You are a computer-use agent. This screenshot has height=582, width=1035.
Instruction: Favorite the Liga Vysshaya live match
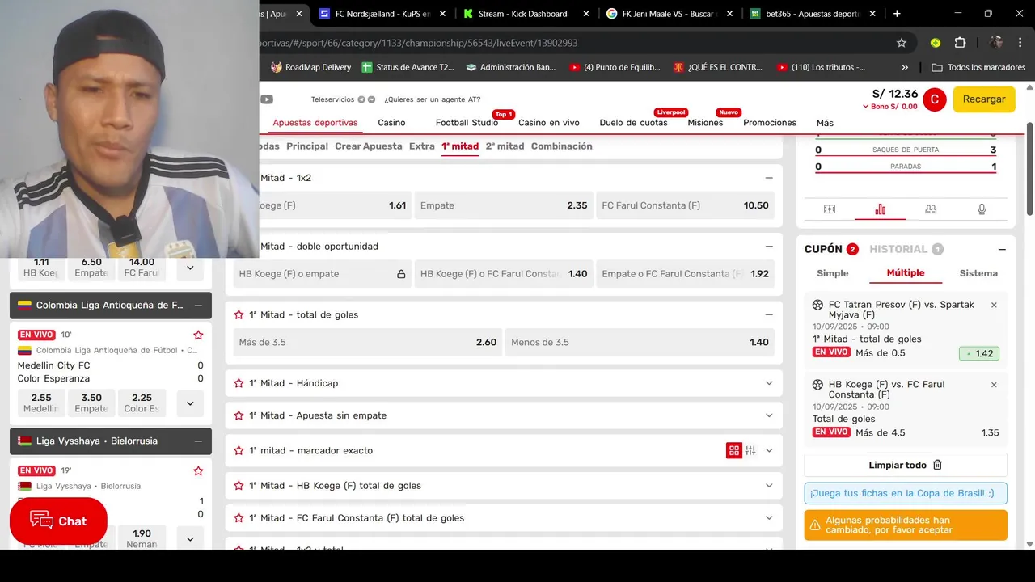tap(198, 470)
